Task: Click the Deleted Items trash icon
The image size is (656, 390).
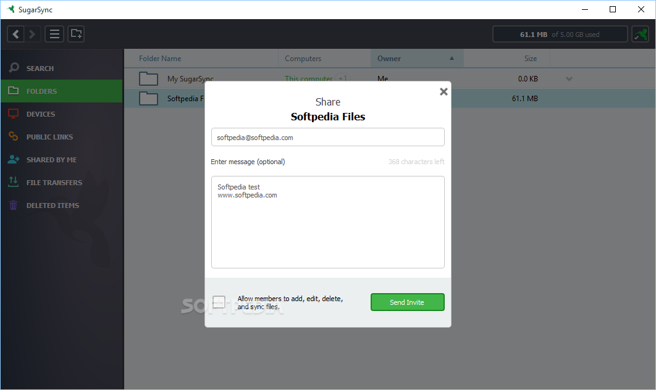Action: 14,205
